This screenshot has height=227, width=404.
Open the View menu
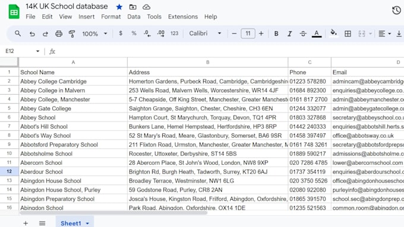(x=65, y=17)
